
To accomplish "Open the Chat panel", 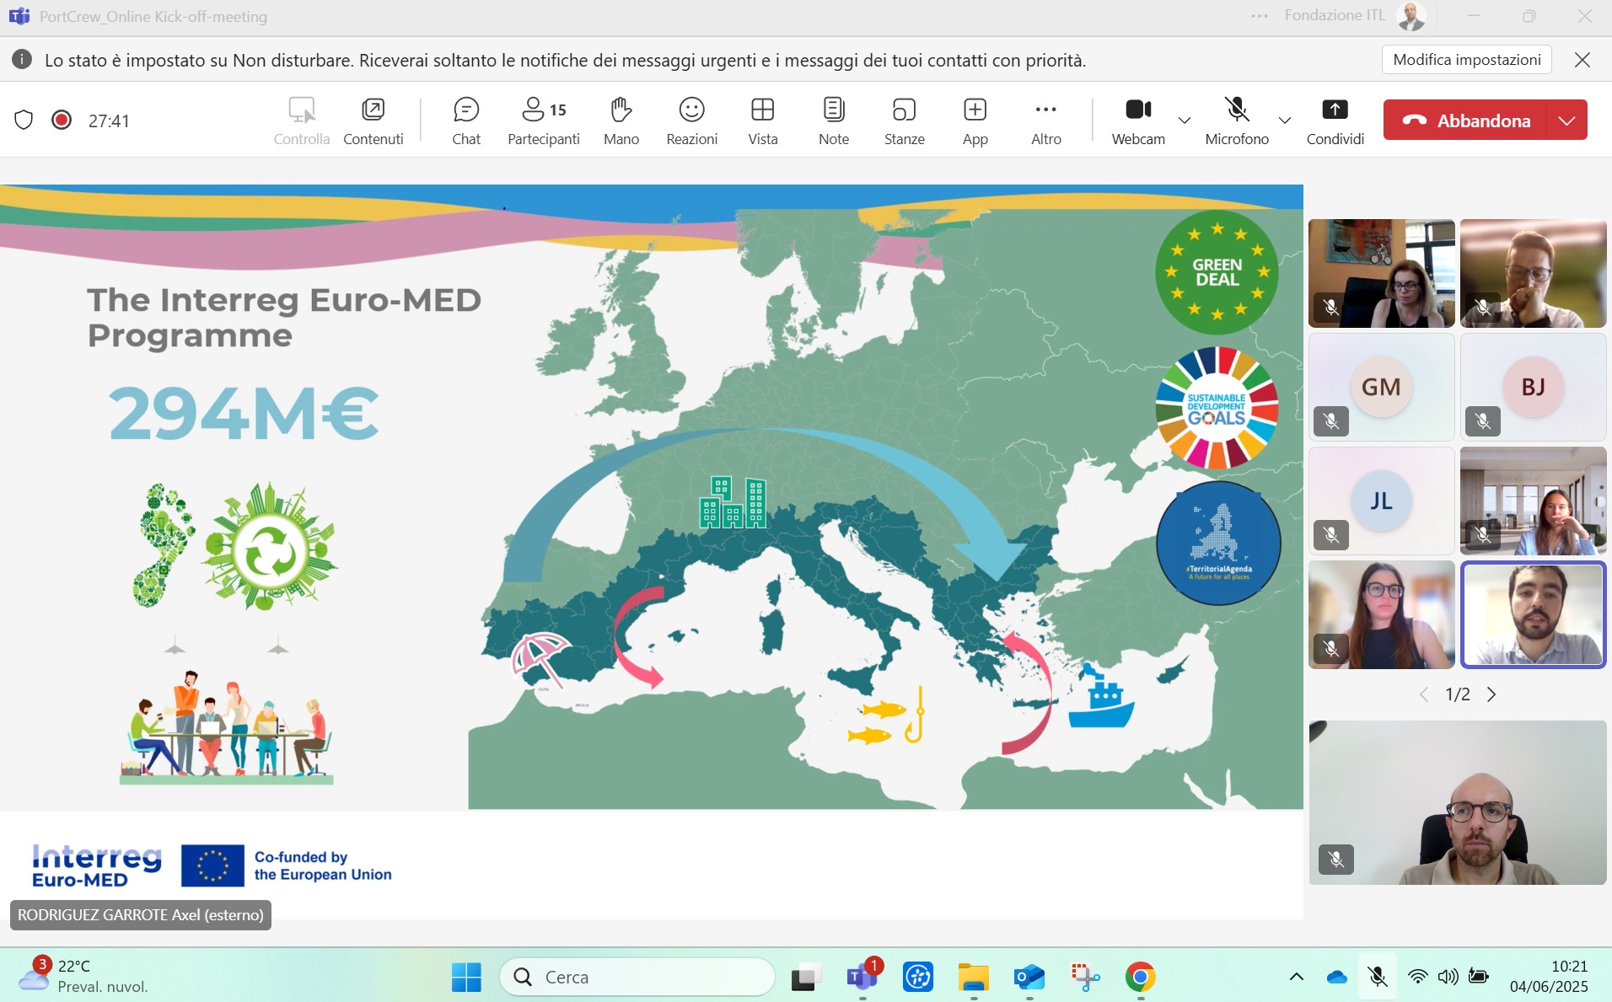I will click(x=466, y=121).
